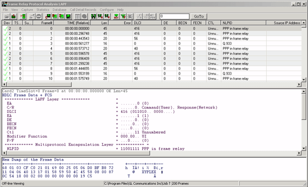Click decode pane scrollbar down arrow

click(304, 148)
